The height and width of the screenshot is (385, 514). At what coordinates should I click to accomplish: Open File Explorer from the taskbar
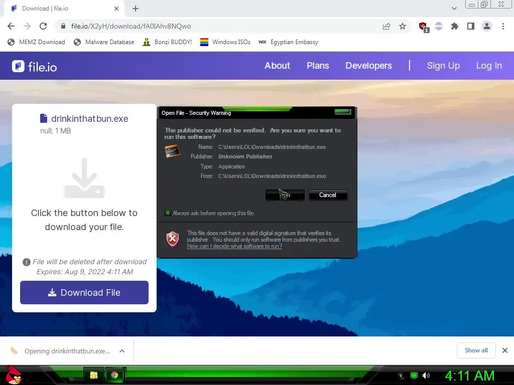tap(94, 375)
